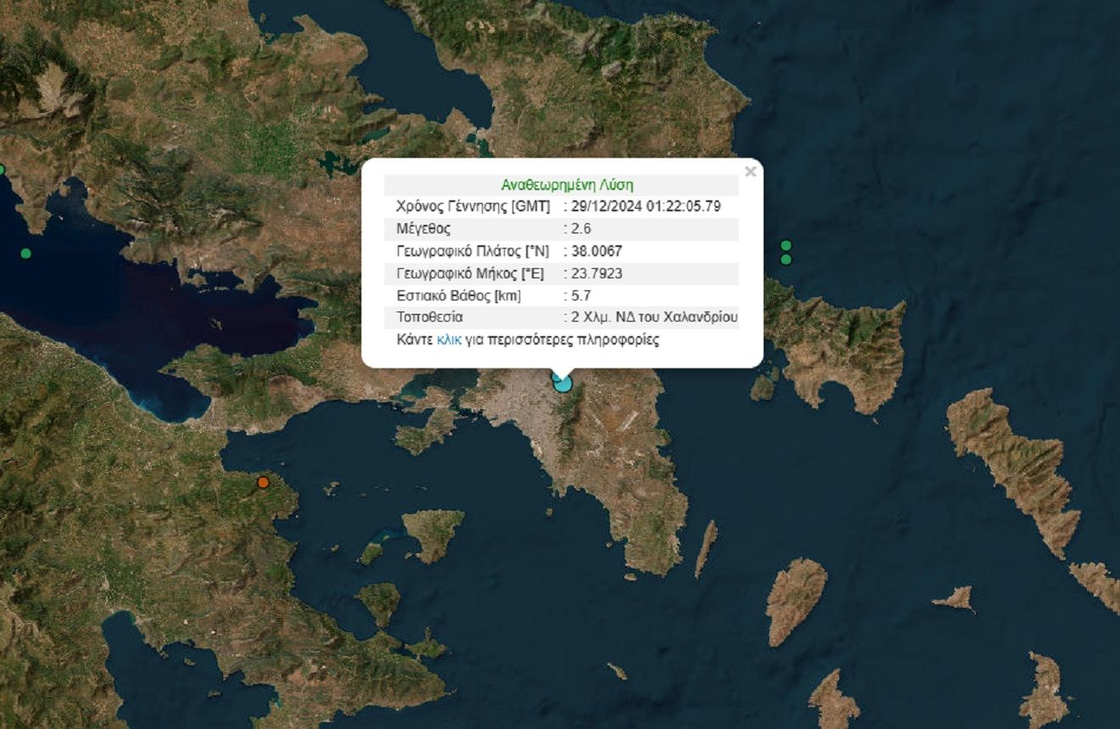The height and width of the screenshot is (729, 1120).
Task: Click the 'Γεωγραφικό Πλάτος [°N]' label
Action: [x=473, y=251]
